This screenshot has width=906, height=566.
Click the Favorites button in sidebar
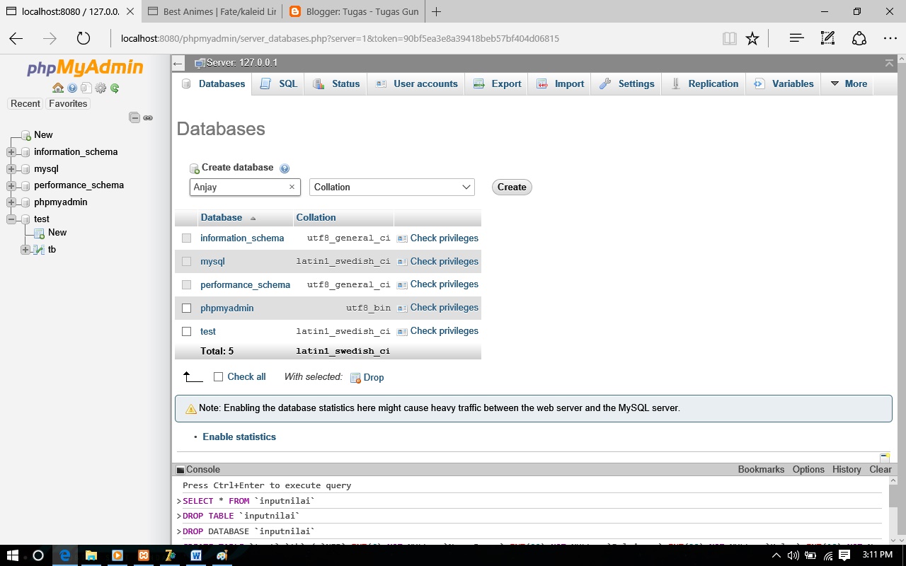point(68,103)
